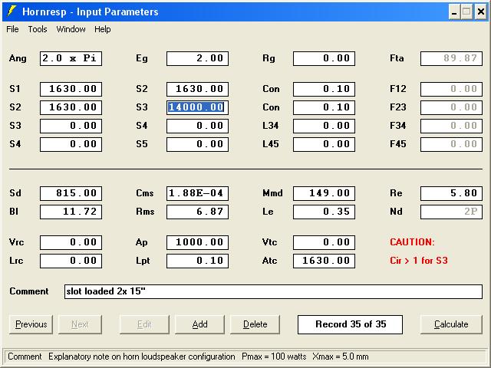The height and width of the screenshot is (368, 491).
Task: Open the Window menu
Action: 71,29
